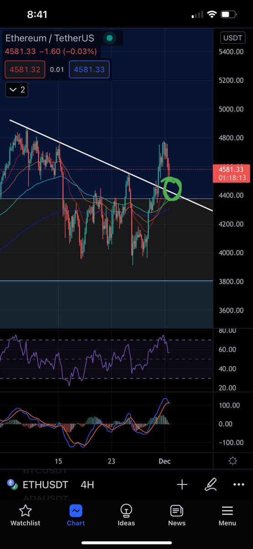
Task: Tap the Wi-Fi icon in status bar
Action: click(x=211, y=14)
